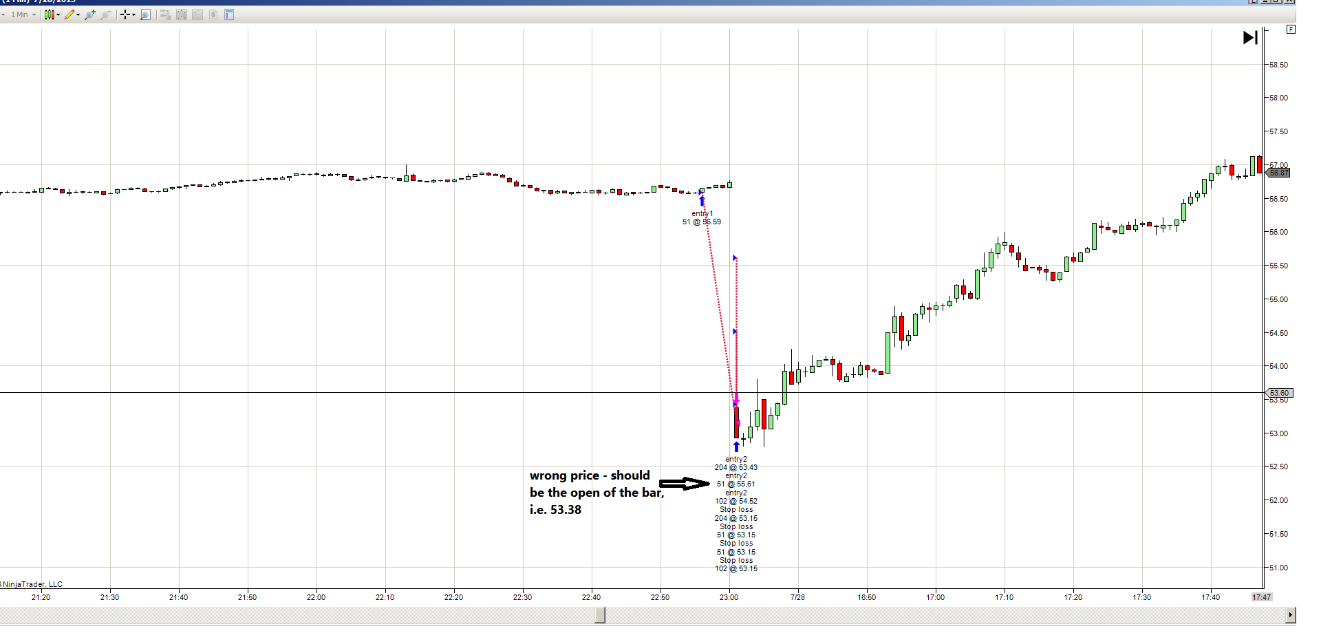Click the '51 @ 56.59' entry1 label
Viewport: 1321px width, 633px height.
702,222
